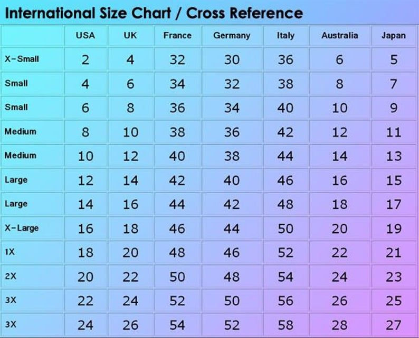Click the 2X Germany value 48
Screen dimensions: 419x338
click(232, 277)
